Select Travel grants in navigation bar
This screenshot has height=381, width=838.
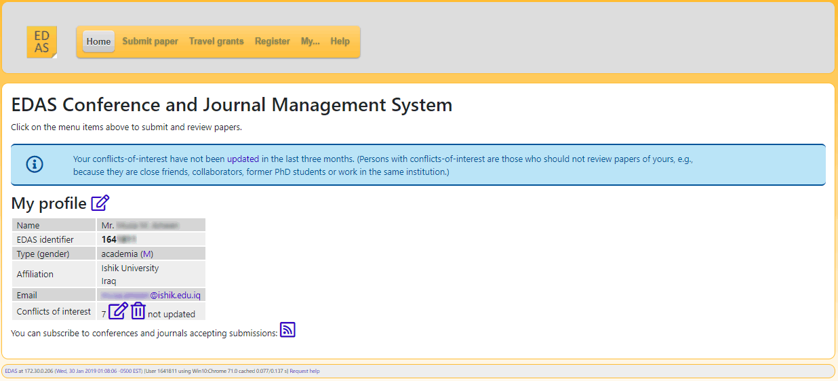click(x=216, y=41)
